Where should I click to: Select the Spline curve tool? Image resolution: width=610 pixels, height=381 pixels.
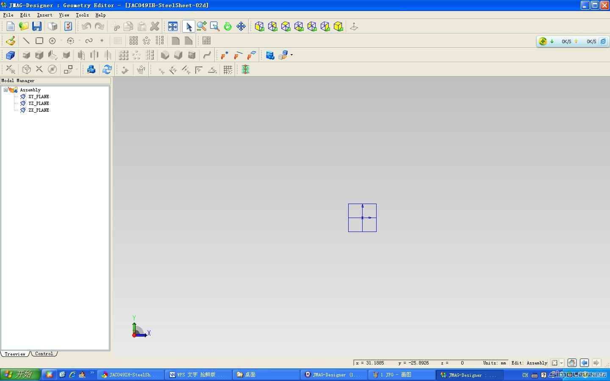pyautogui.click(x=89, y=41)
